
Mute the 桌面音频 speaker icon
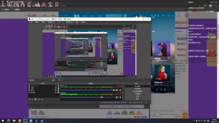click(x=117, y=97)
